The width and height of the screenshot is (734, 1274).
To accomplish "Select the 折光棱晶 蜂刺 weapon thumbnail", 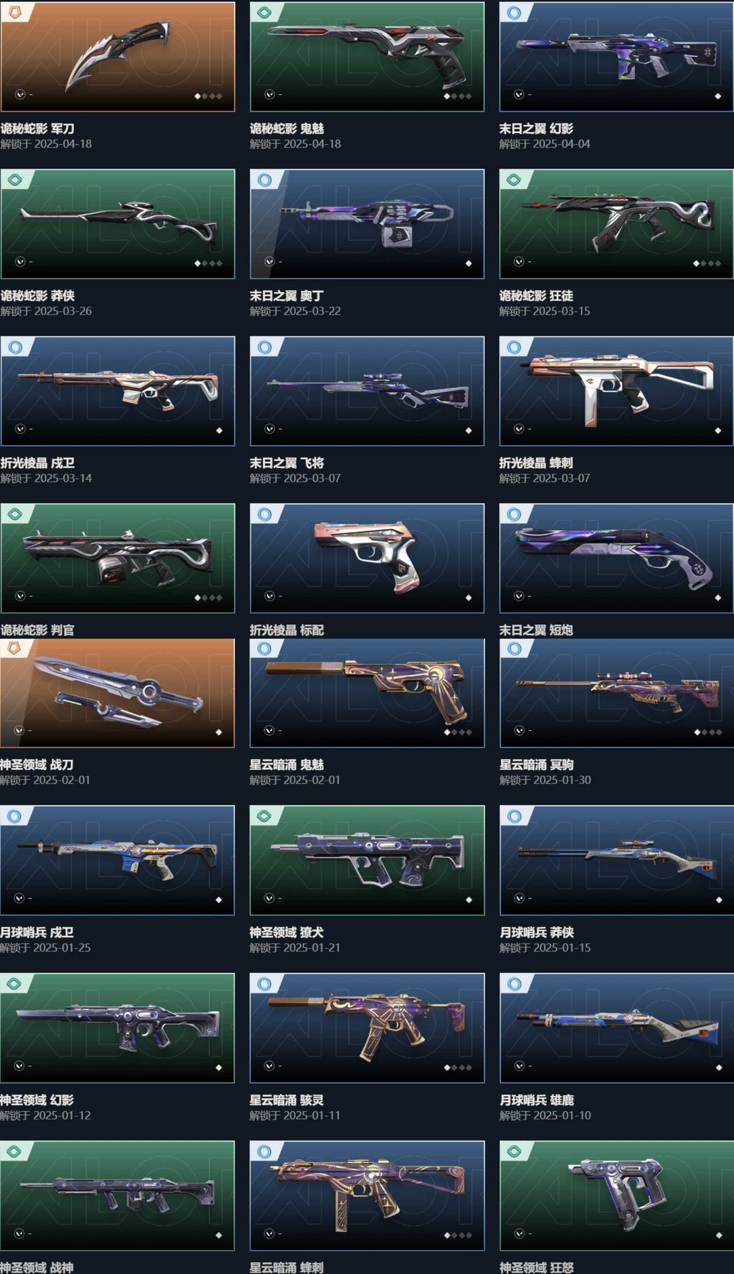I will (616, 391).
